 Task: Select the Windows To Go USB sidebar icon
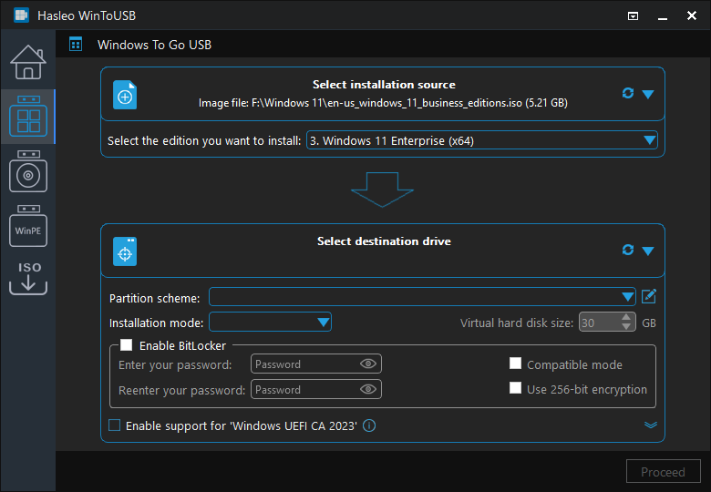[28, 117]
